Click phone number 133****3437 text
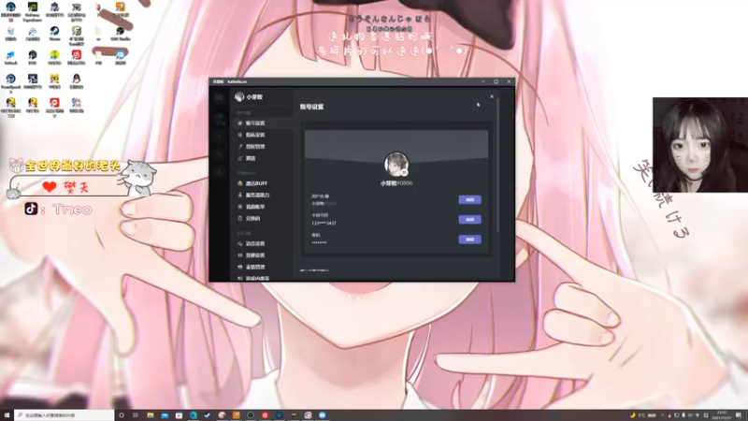This screenshot has width=748, height=421. [x=324, y=223]
